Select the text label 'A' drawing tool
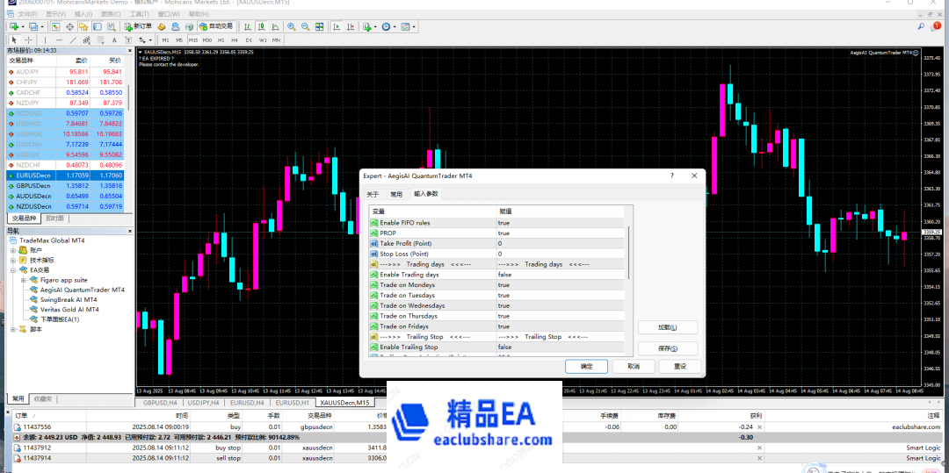The height and width of the screenshot is (473, 949). [113, 40]
